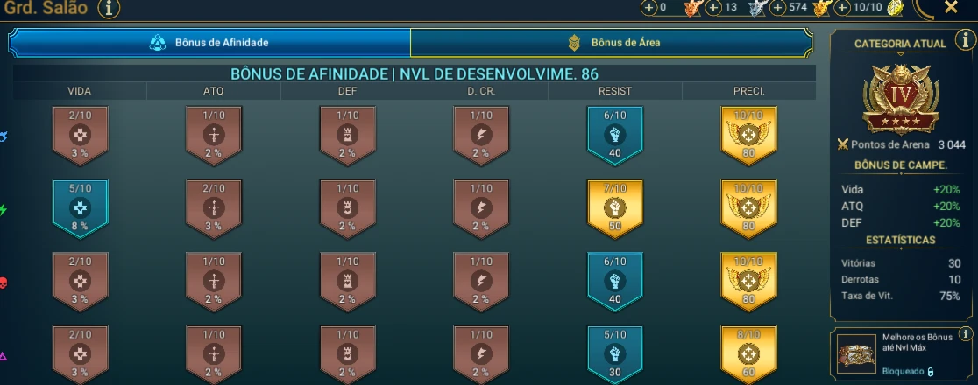The image size is (978, 385).
Task: Add gold medals with plus beside 574
Action: point(778,8)
